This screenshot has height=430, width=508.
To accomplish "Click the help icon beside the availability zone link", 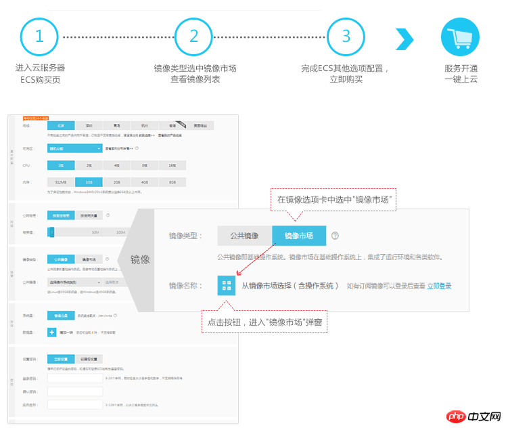I will [137, 148].
